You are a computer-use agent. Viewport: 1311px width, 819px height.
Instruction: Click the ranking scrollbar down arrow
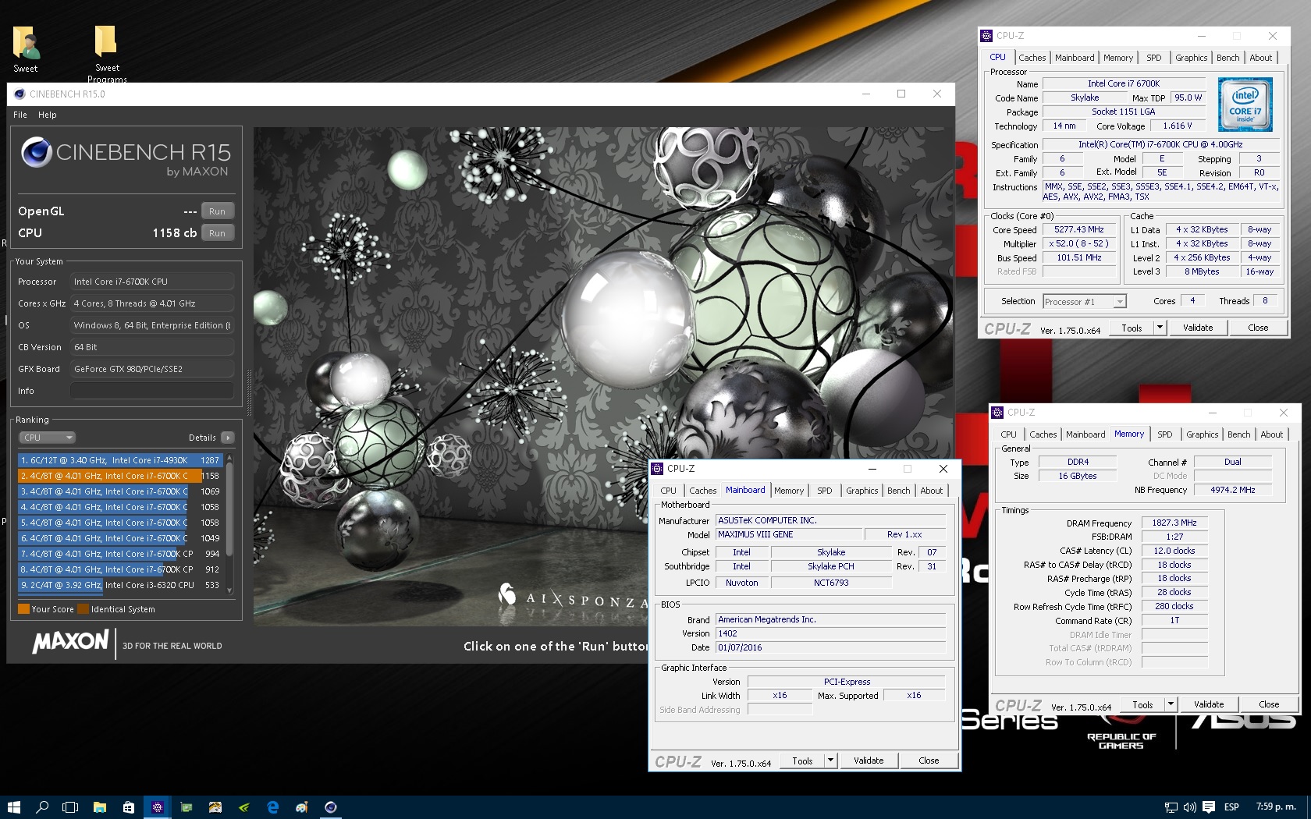(x=229, y=591)
